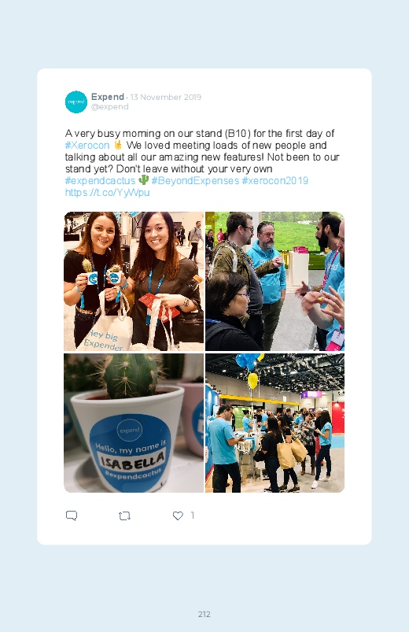Follow the https://t.co/YyWpu link
Screen dimensions: 409x632
(107, 192)
